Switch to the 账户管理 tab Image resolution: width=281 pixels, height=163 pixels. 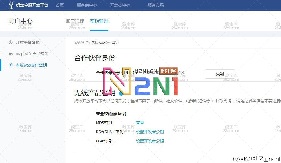coord(75,21)
